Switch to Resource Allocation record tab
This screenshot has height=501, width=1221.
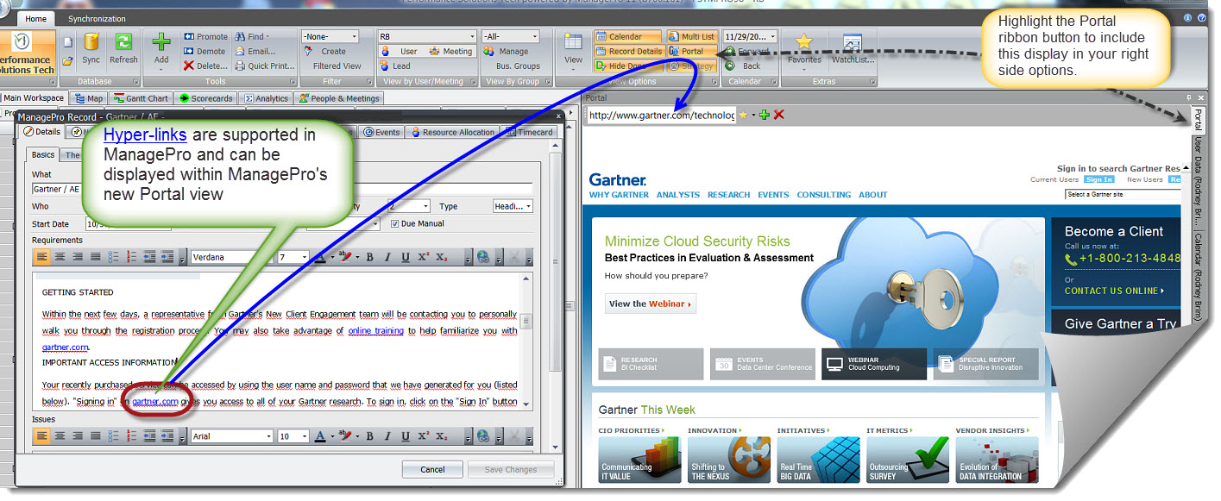454,132
